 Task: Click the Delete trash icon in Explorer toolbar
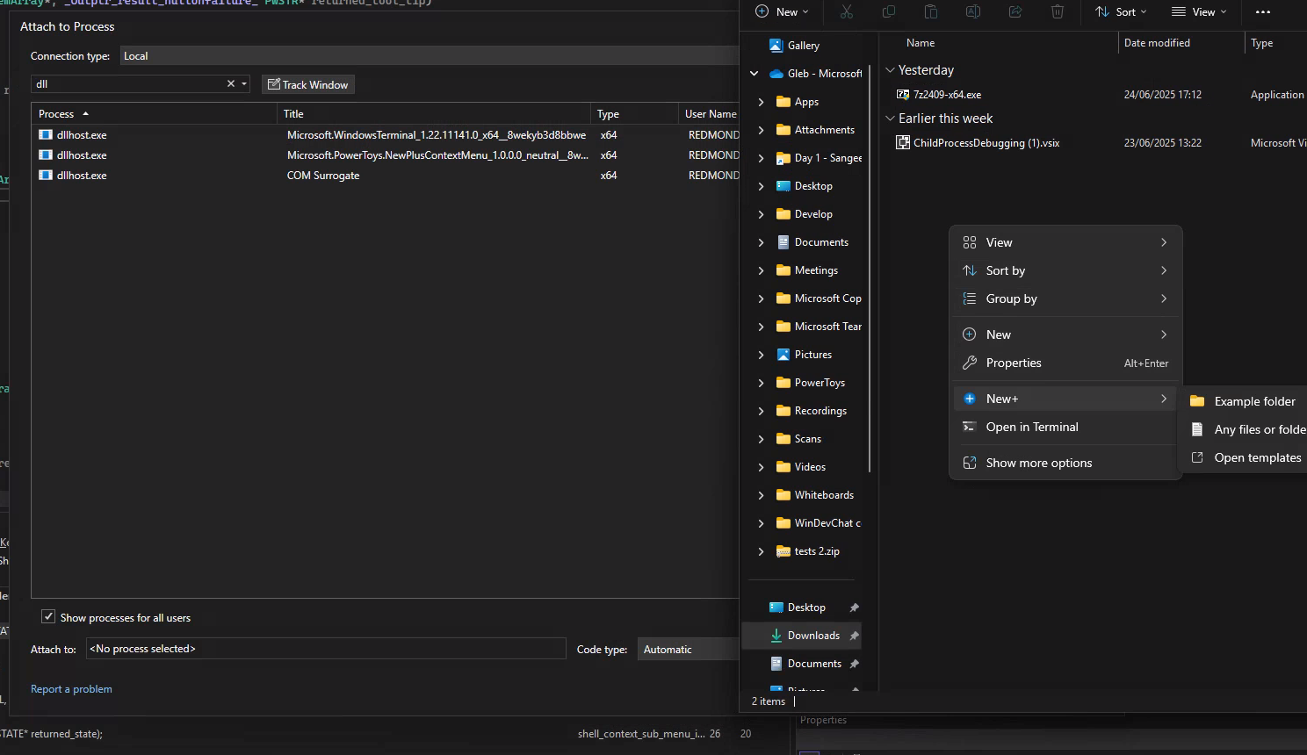pos(1058,11)
